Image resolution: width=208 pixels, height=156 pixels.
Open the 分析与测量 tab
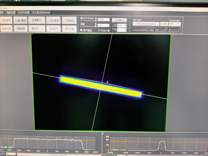coord(24,12)
